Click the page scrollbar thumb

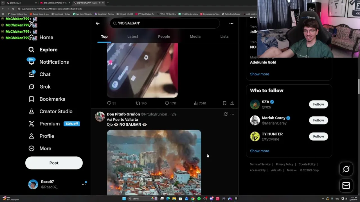pos(359,87)
